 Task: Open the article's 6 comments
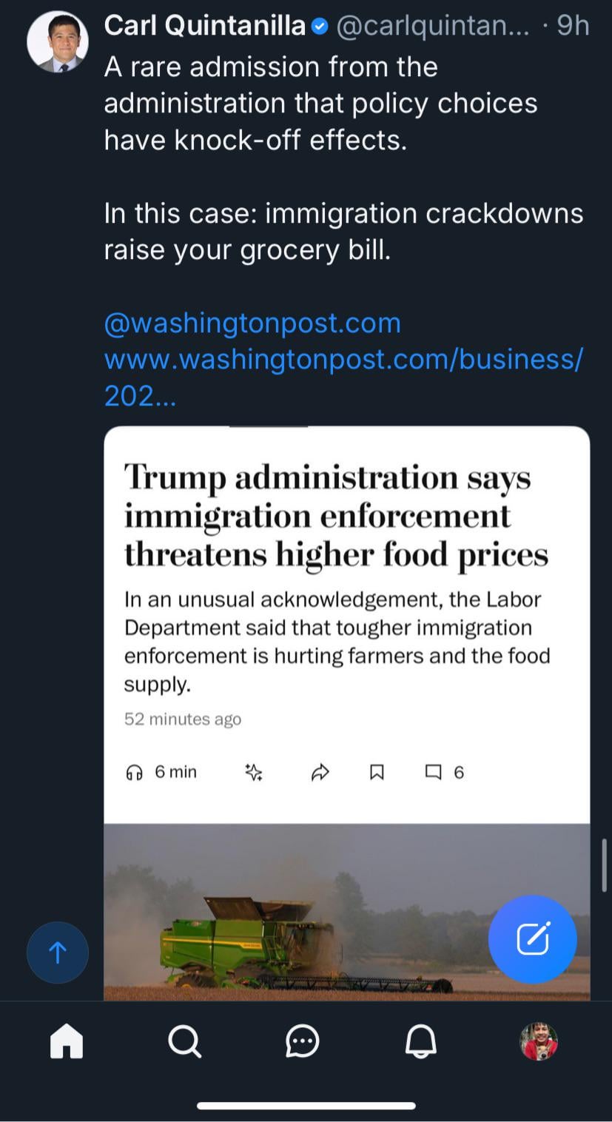tap(444, 773)
